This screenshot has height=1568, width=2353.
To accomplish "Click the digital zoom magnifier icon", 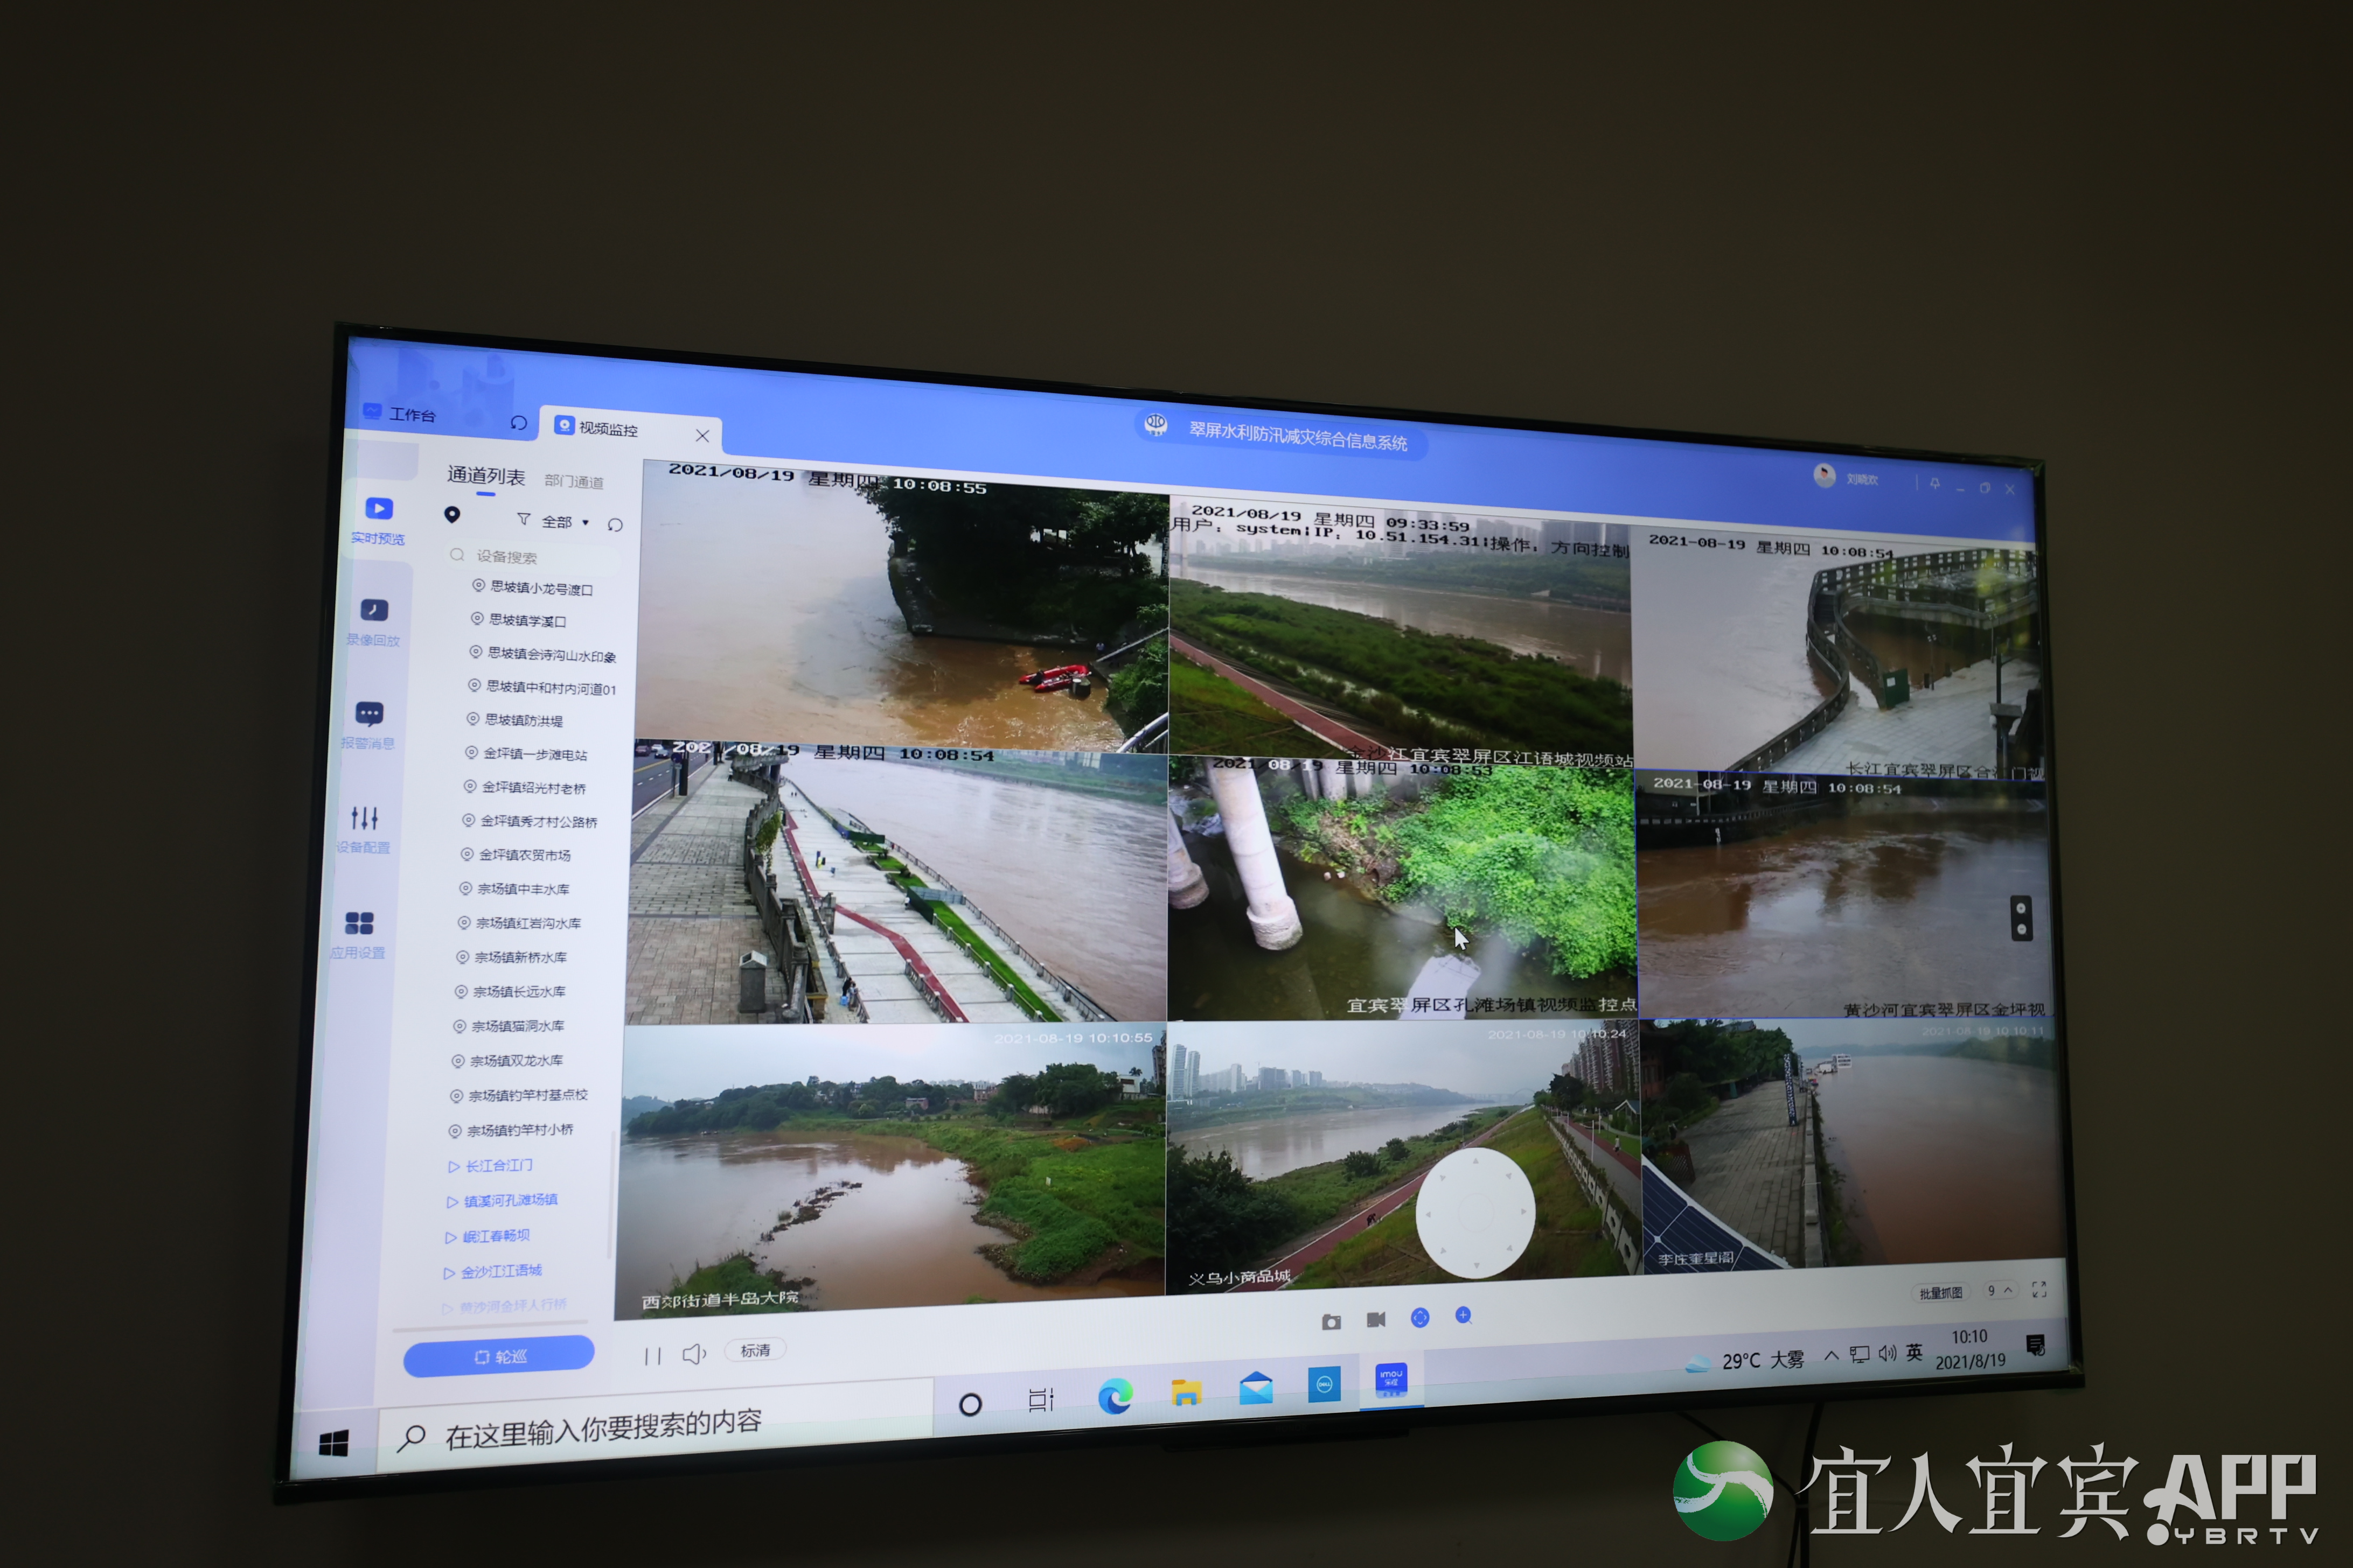I will pyautogui.click(x=1463, y=1316).
